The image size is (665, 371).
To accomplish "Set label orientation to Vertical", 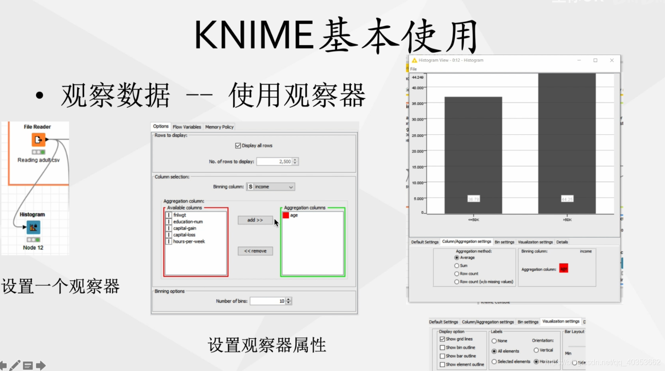I will pos(536,350).
